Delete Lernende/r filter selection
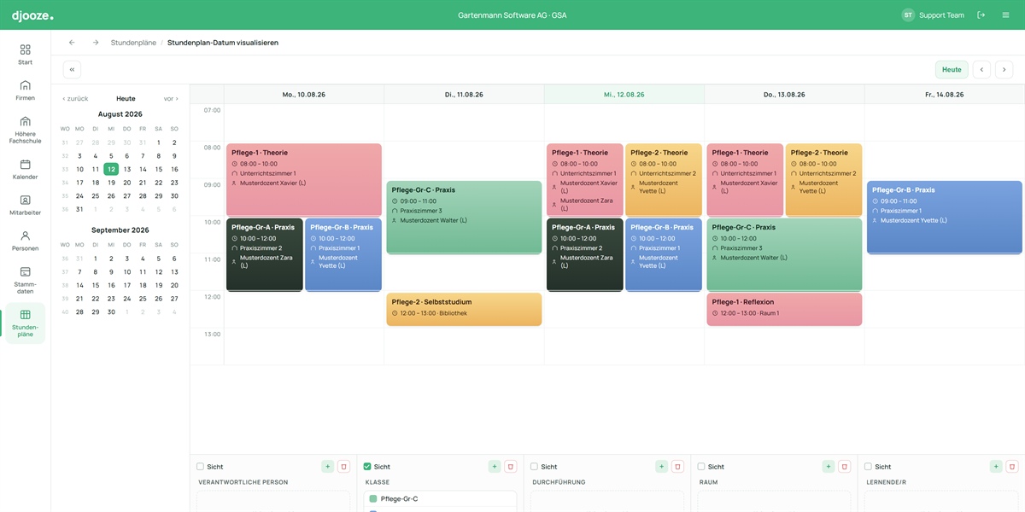This screenshot has height=512, width=1025. [x=1011, y=467]
